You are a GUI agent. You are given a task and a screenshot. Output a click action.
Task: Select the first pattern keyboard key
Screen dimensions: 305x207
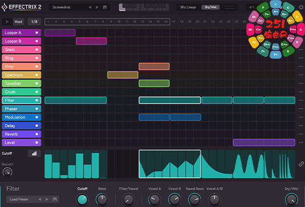click(x=122, y=7)
